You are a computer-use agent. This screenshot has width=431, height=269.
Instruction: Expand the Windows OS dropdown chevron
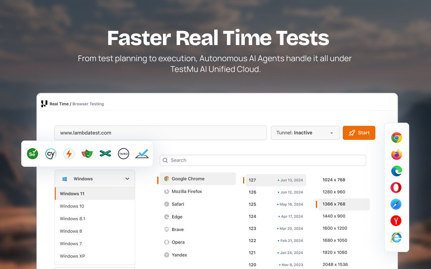tap(127, 179)
